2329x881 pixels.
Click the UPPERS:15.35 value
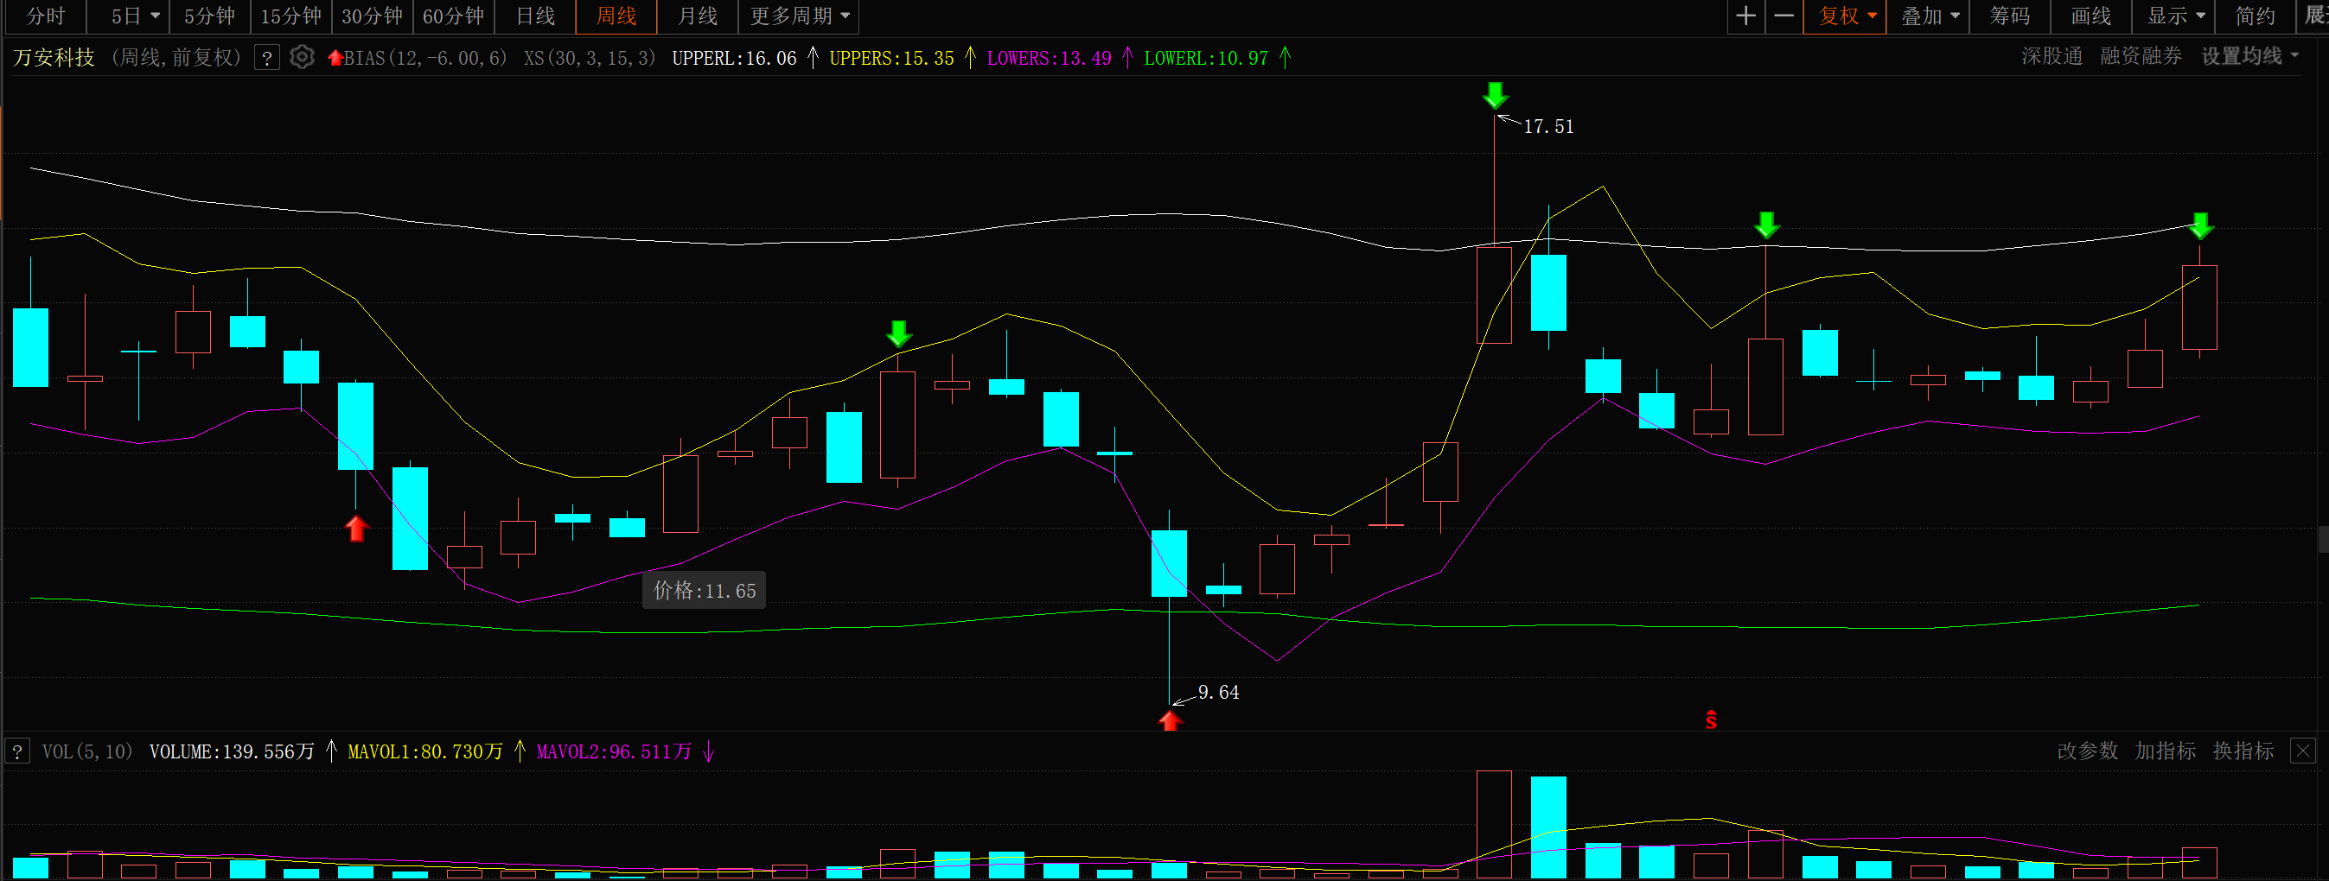[891, 58]
